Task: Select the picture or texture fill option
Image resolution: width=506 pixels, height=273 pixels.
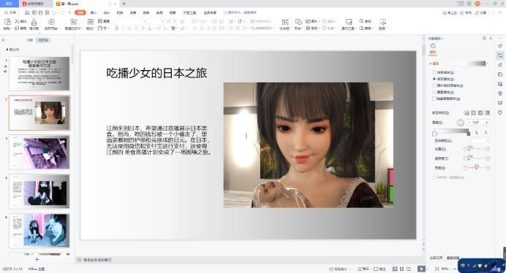Action: coord(434,85)
